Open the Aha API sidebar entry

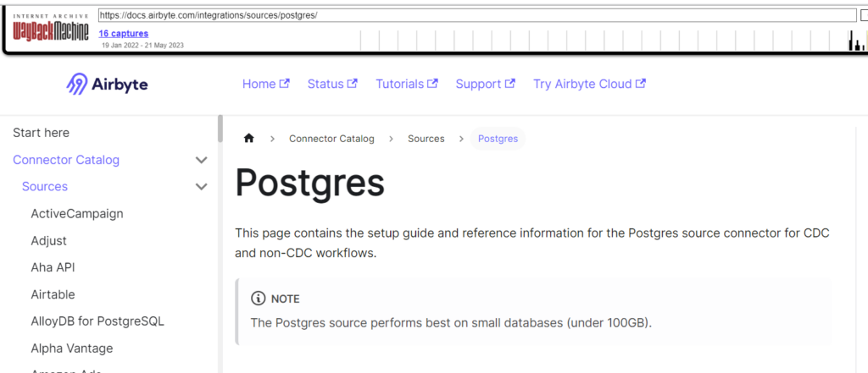[x=54, y=267]
